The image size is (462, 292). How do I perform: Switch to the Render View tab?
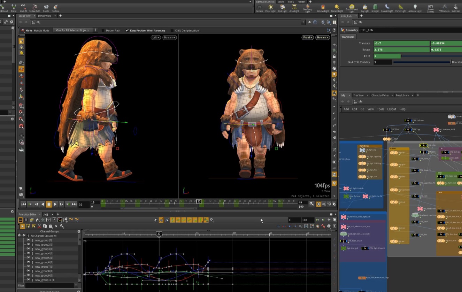coord(45,16)
